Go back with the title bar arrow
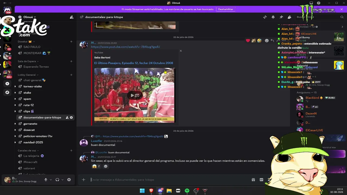Screen dimensions: 347x195 (5, 3)
